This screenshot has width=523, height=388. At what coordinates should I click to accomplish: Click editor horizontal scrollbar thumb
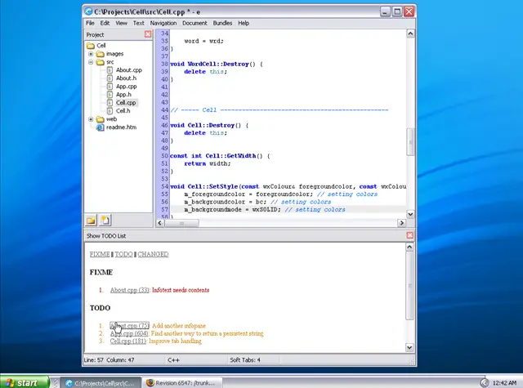click(181, 223)
